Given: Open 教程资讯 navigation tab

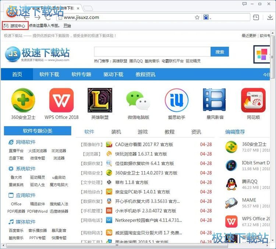Looking at the screenshot, I should 145,74.
